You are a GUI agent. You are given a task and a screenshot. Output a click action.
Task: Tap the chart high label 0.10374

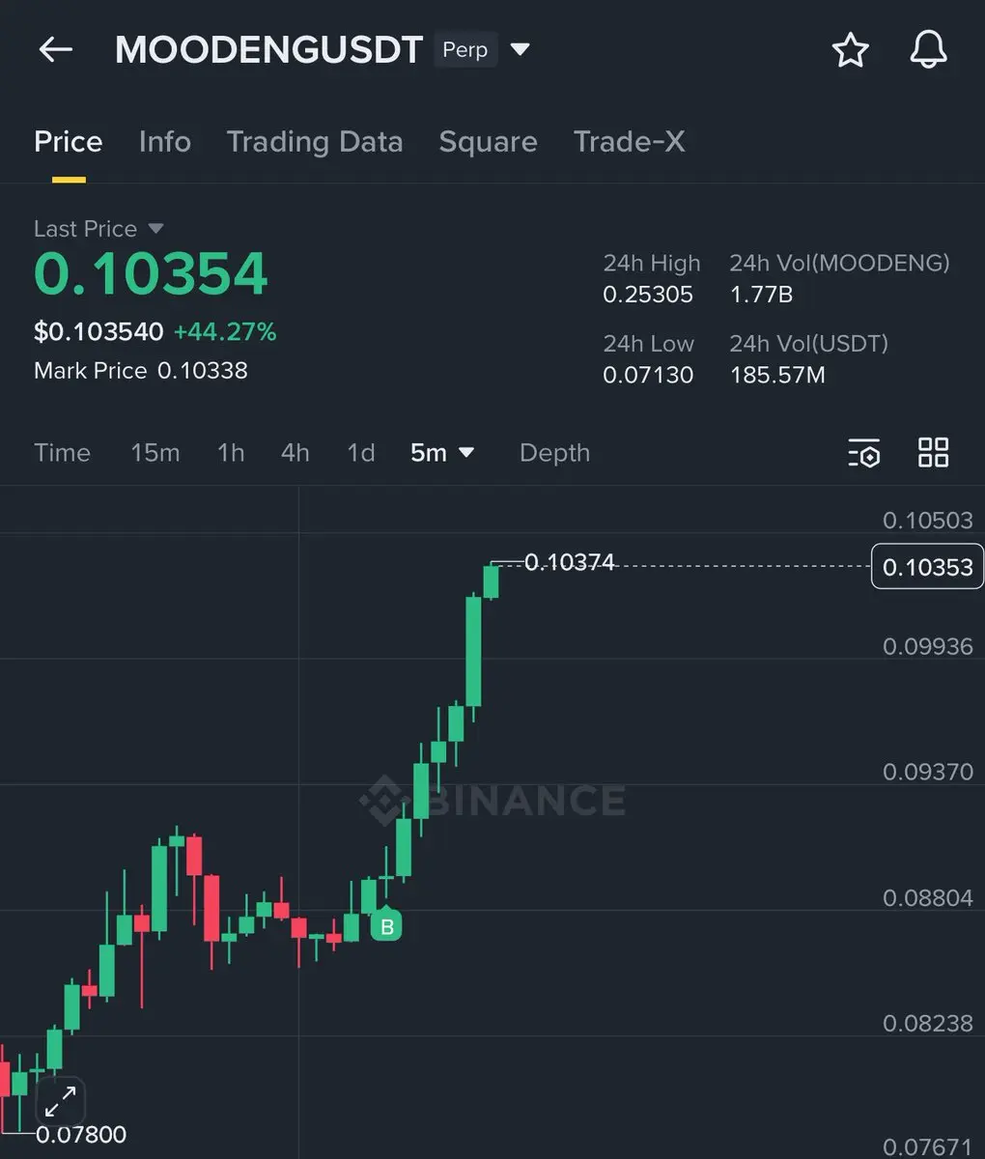pos(570,562)
